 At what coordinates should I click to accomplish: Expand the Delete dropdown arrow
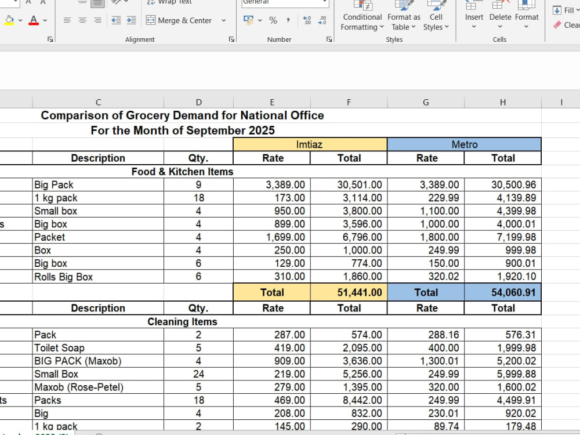click(500, 27)
